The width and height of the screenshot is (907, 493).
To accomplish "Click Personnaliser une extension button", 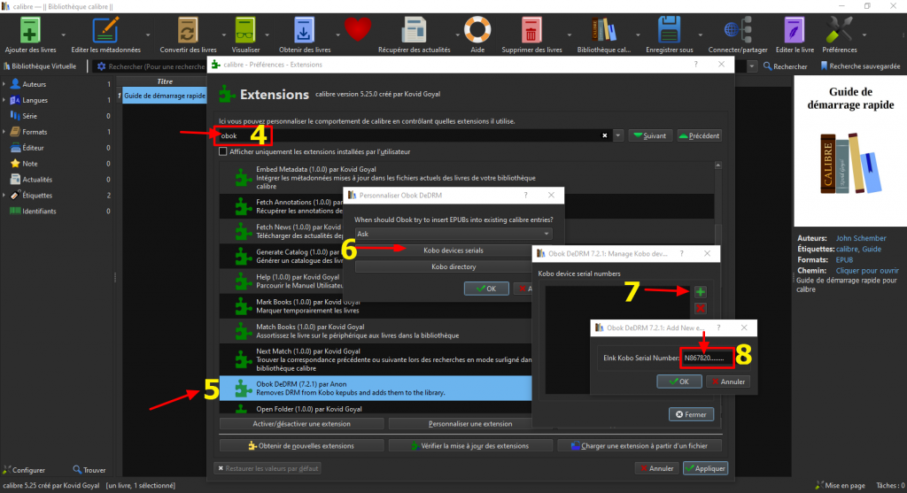I will tap(470, 424).
